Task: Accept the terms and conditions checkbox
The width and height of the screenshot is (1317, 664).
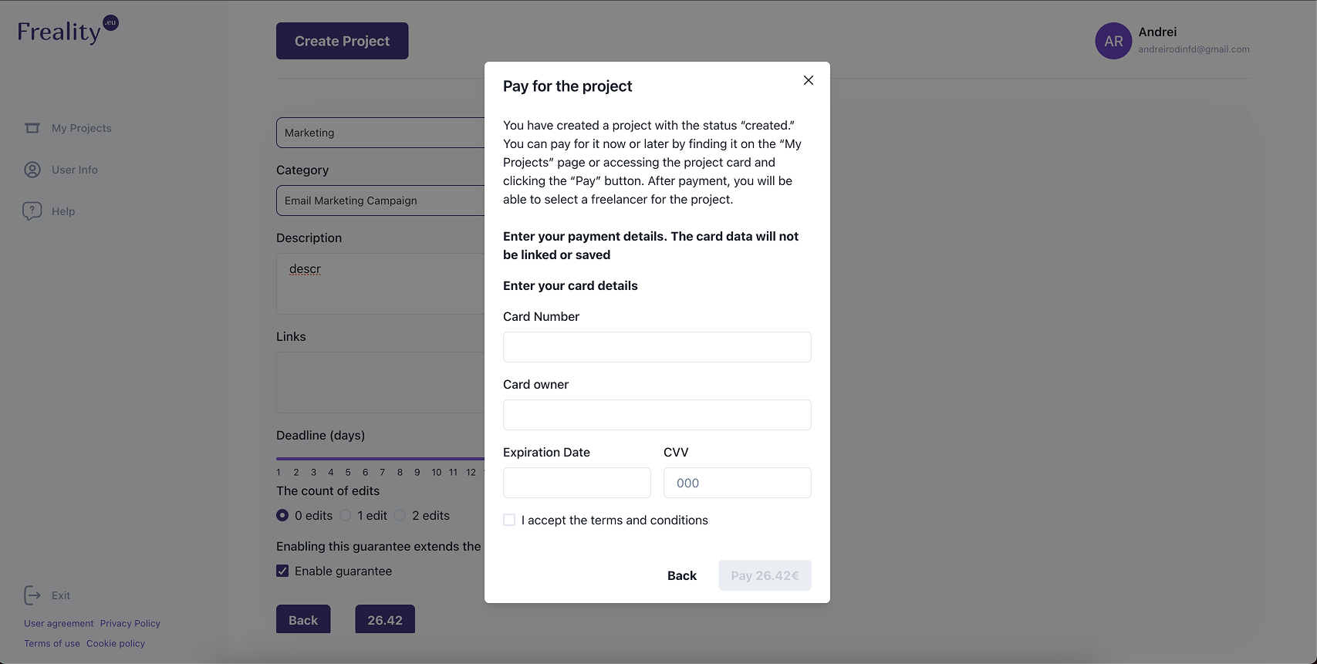Action: (x=509, y=520)
